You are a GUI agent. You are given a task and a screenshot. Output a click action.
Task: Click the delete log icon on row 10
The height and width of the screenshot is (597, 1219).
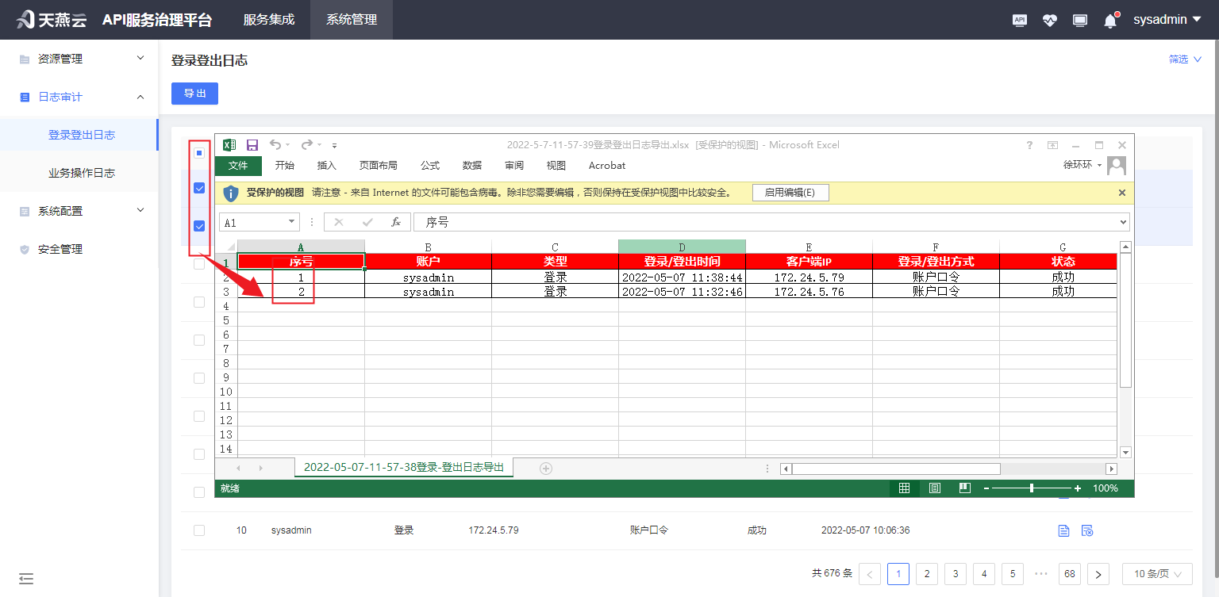[1087, 530]
